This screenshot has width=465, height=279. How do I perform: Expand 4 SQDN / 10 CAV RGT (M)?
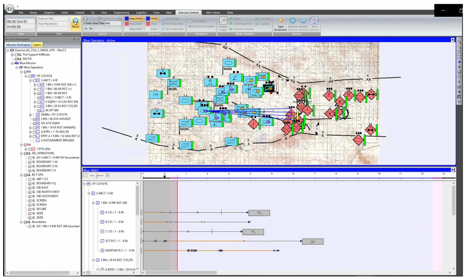click(x=35, y=102)
